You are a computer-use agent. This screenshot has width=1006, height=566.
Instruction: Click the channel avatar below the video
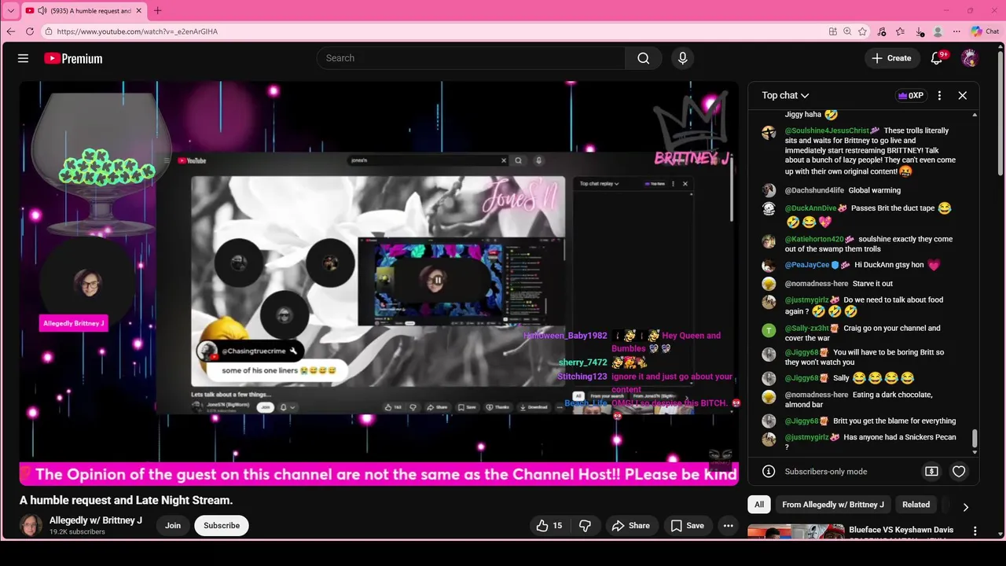point(31,525)
